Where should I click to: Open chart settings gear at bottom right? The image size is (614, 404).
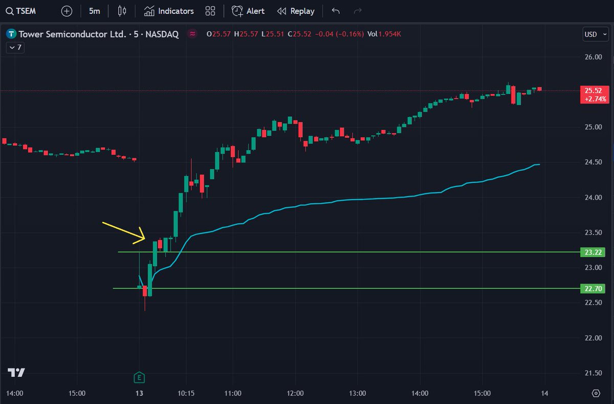pos(596,394)
